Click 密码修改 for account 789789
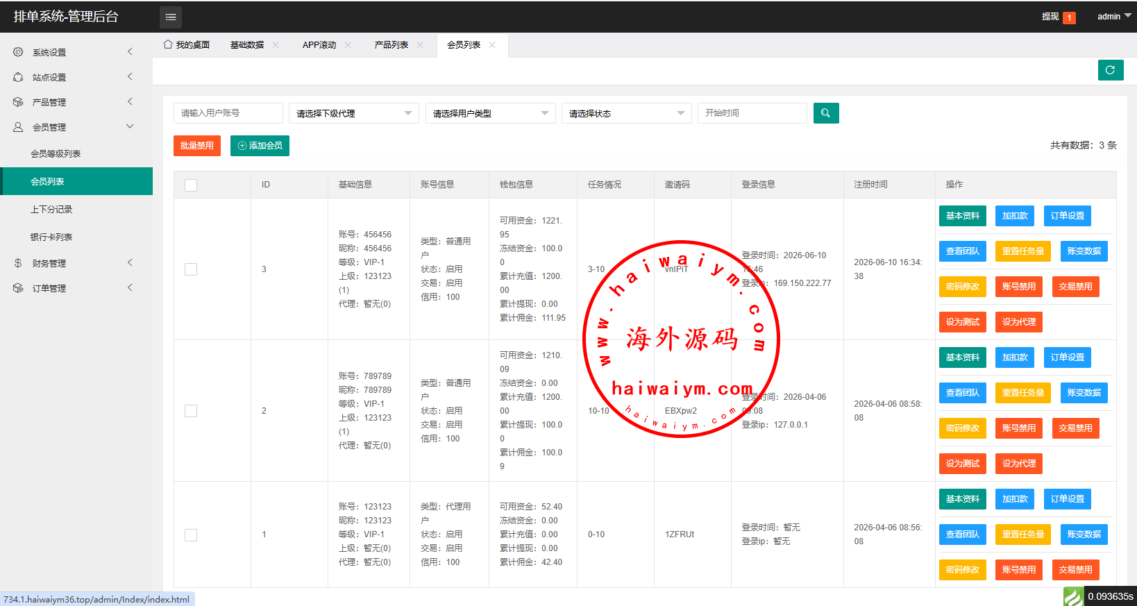This screenshot has height=606, width=1137. click(963, 428)
